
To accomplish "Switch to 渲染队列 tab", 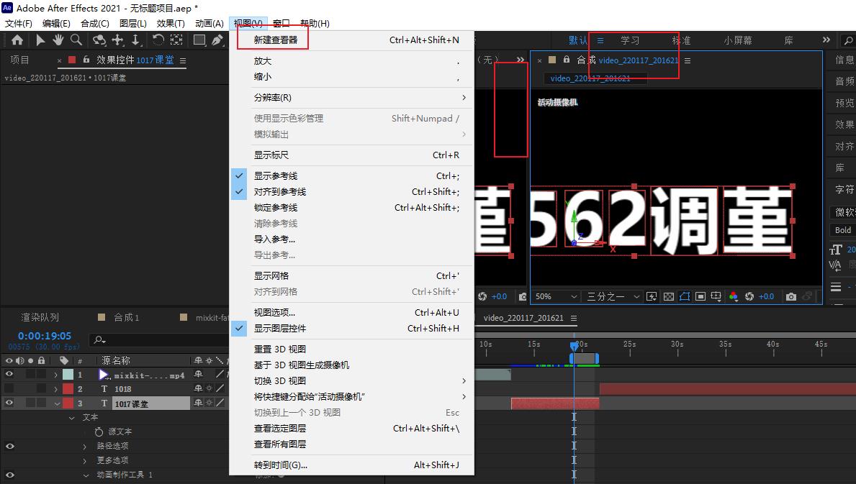I will pyautogui.click(x=40, y=317).
